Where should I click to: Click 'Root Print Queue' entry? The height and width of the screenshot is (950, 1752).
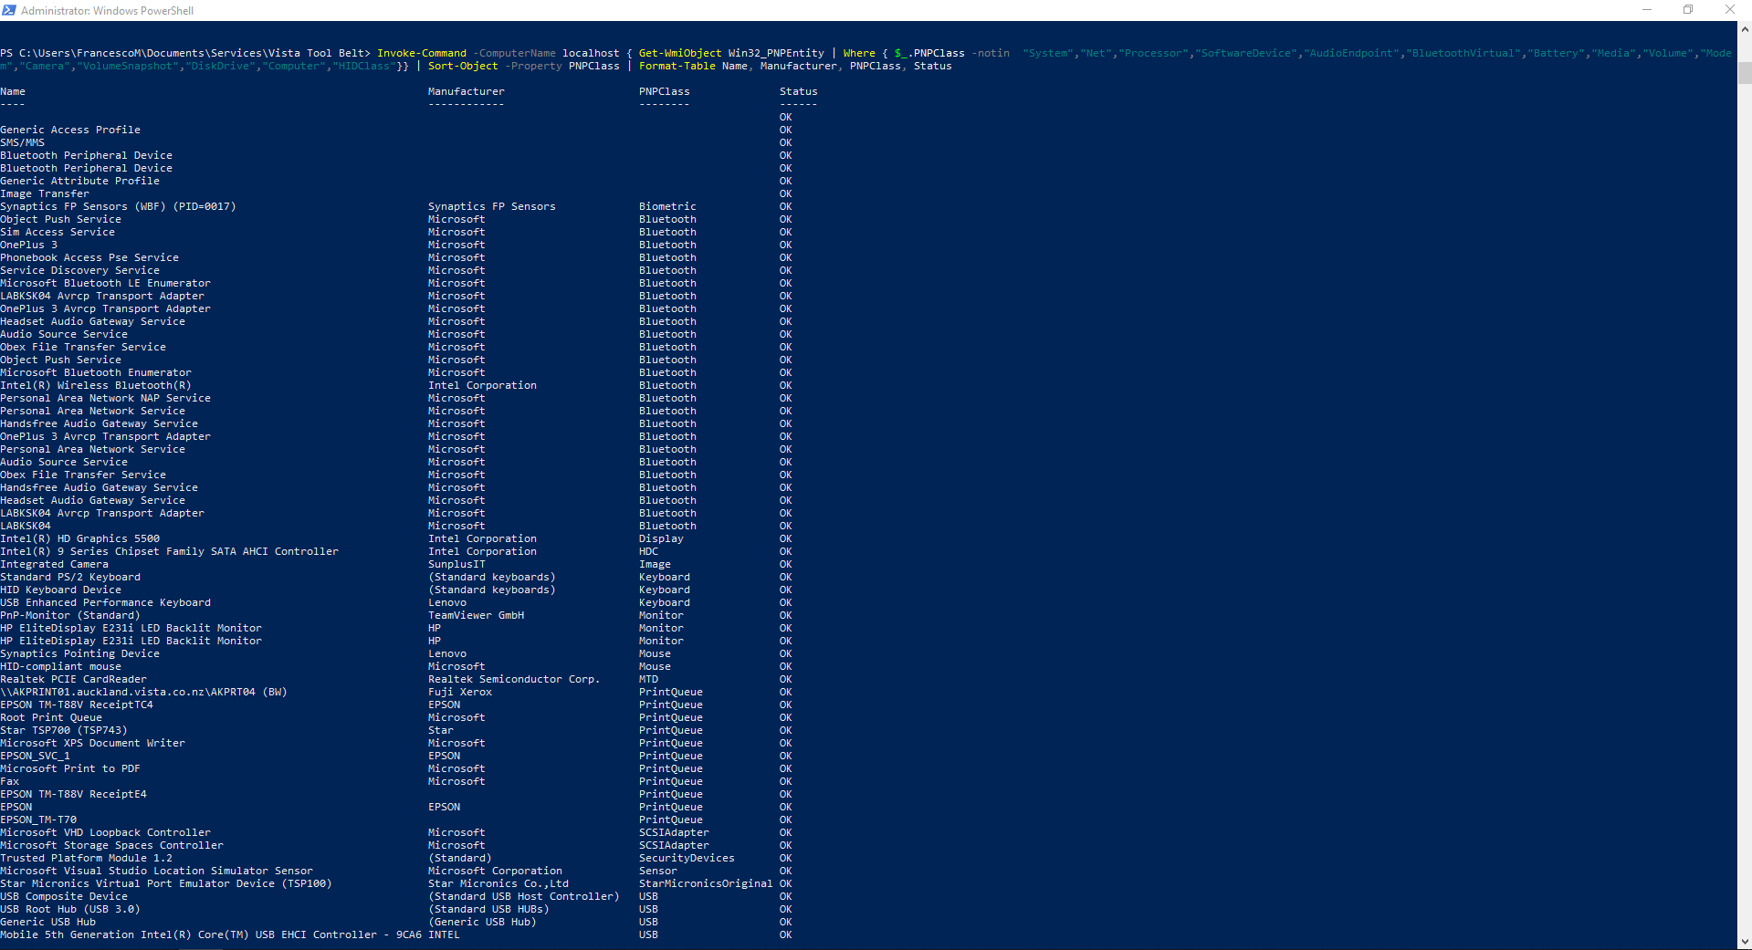point(51,717)
